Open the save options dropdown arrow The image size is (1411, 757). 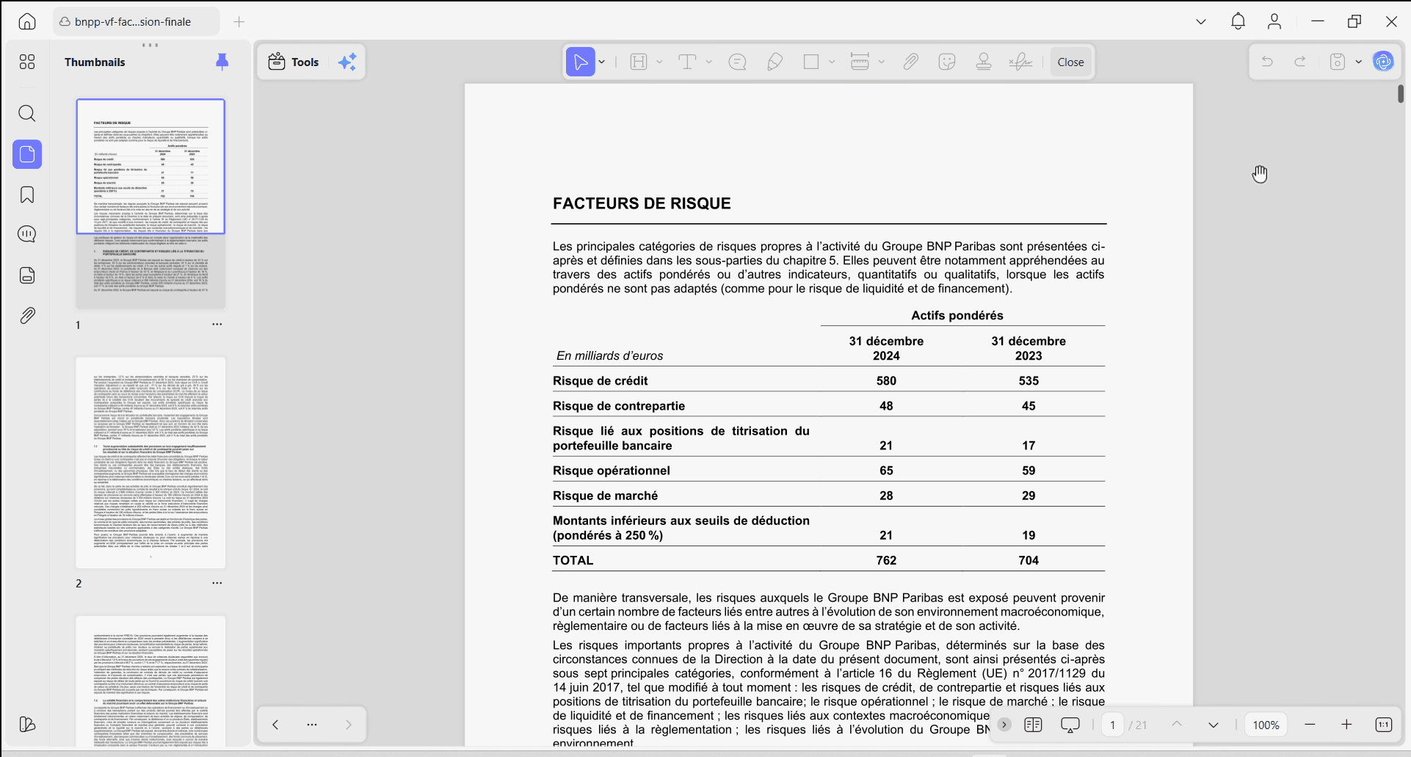[x=1358, y=62]
